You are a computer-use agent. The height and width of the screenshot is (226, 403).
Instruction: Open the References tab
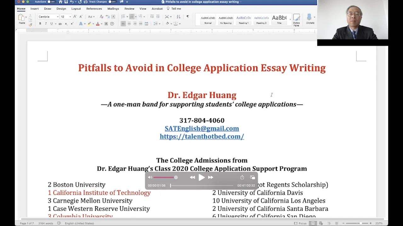(94, 9)
